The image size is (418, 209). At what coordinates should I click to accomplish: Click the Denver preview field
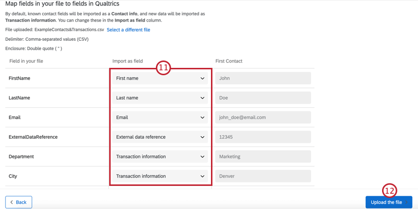click(263, 176)
